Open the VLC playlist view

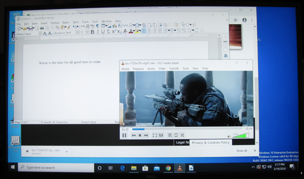pos(170,135)
